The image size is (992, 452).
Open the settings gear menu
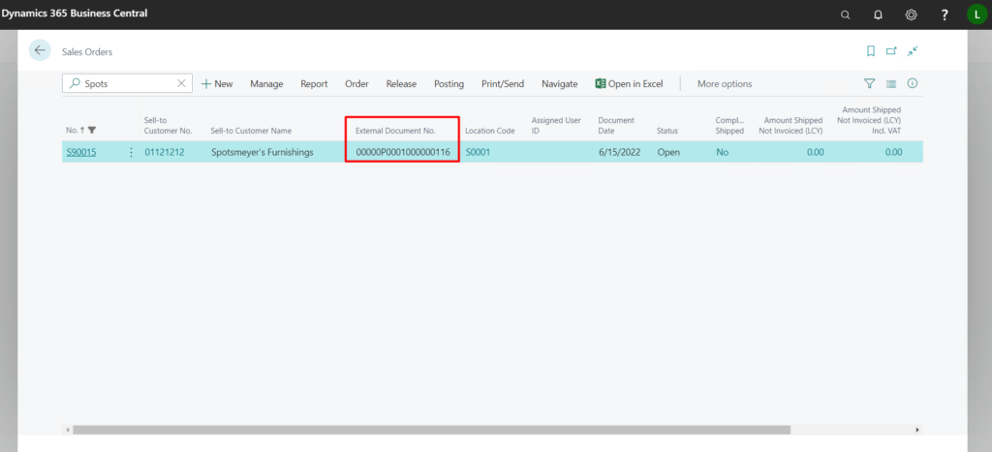(x=911, y=15)
